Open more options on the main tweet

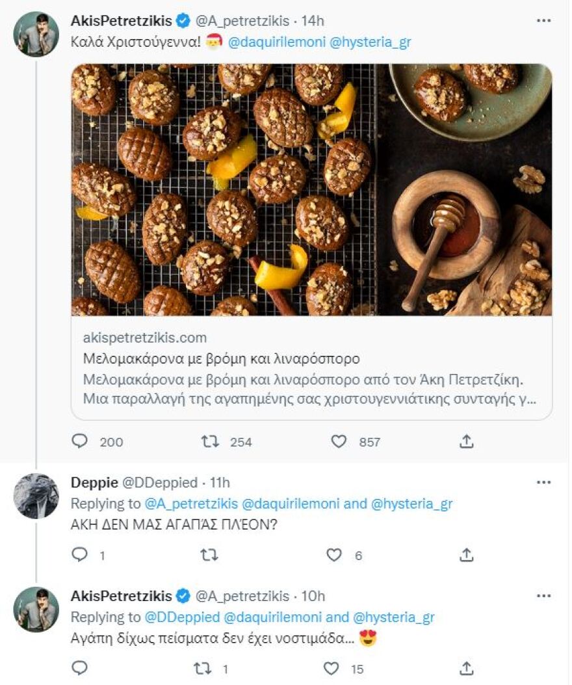[543, 21]
